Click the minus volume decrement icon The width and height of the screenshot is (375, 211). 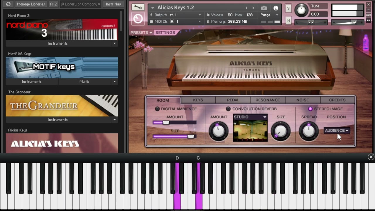(x=334, y=22)
